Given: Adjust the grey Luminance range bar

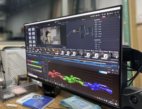Looking at the screenshot, I should point(35,70).
